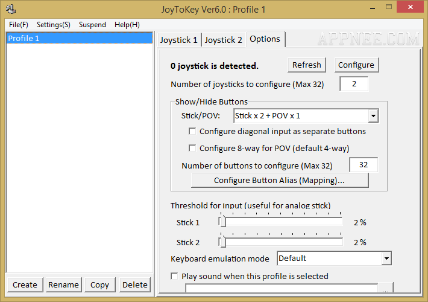Screen dimensions: 428x302
Task: Click the browse (...) button for sound file
Action: [386, 288]
